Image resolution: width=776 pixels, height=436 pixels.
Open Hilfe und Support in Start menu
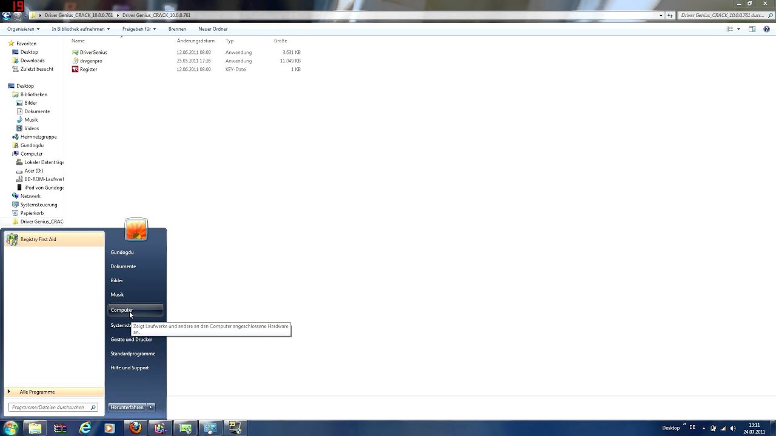[130, 368]
